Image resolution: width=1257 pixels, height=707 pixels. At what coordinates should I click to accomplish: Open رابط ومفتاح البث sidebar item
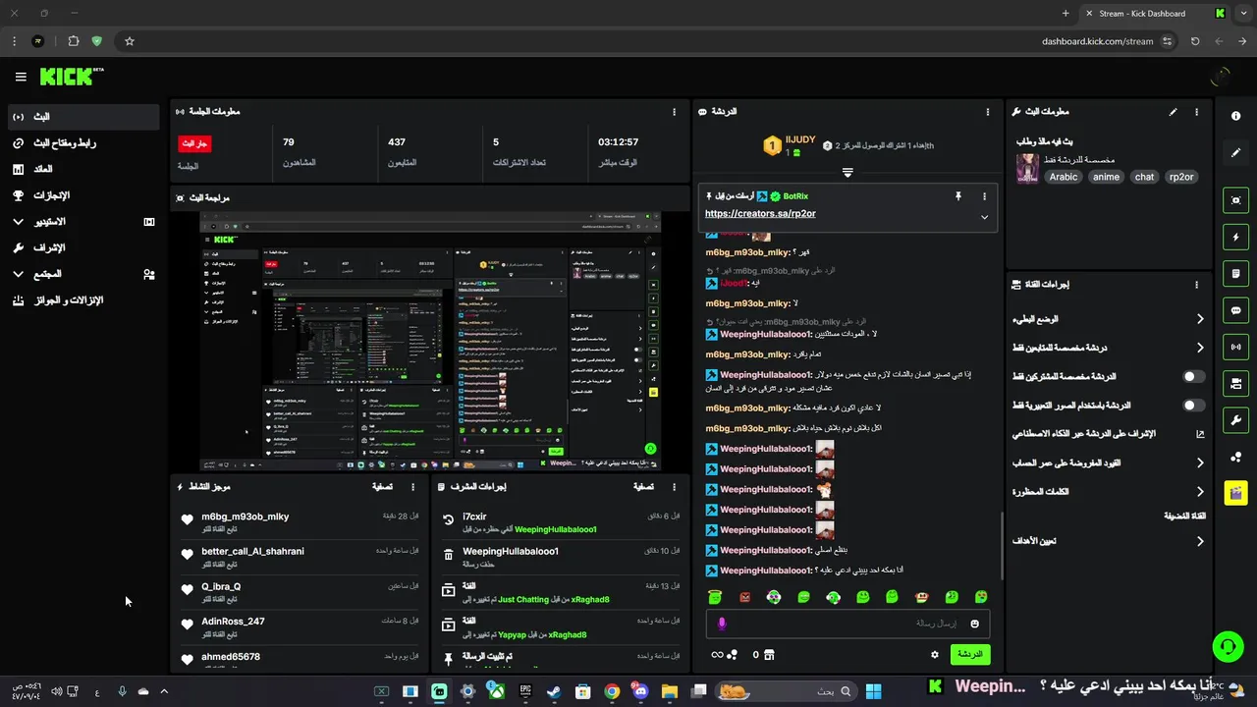tap(83, 143)
